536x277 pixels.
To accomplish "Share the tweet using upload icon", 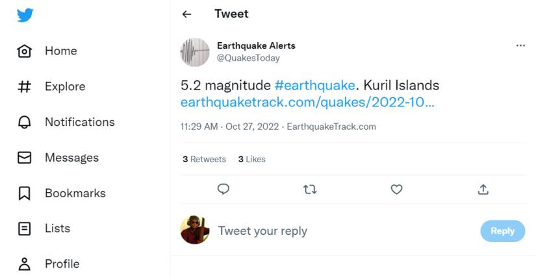I will tap(483, 189).
